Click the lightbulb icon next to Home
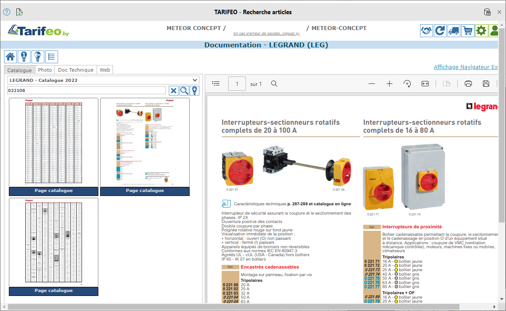The image size is (506, 311). pos(24,57)
